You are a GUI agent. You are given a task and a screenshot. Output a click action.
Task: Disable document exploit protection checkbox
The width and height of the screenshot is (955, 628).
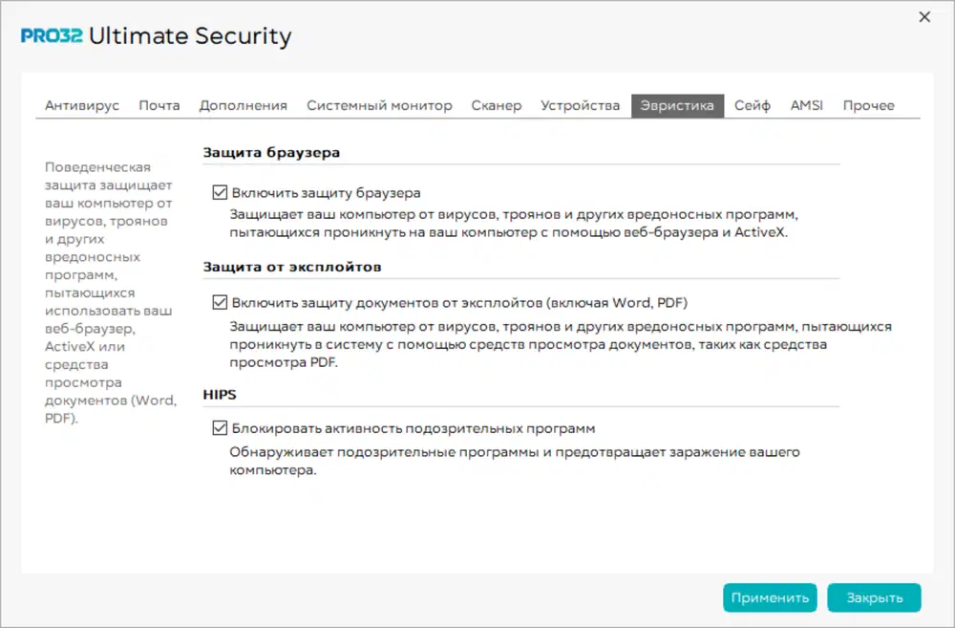(221, 303)
